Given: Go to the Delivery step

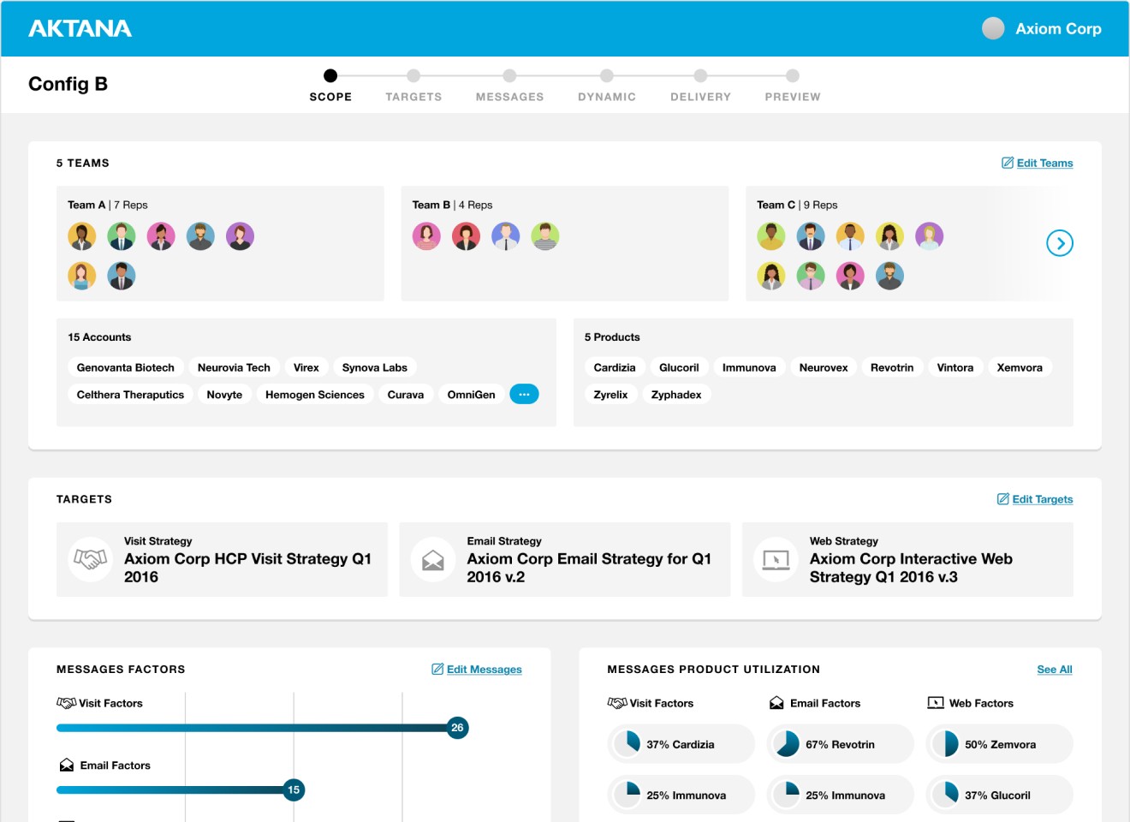Looking at the screenshot, I should 700,85.
